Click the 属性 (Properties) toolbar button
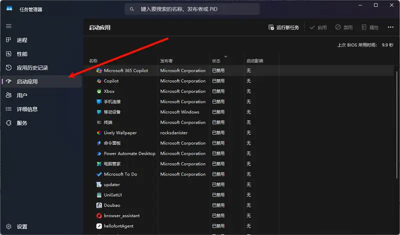This screenshot has width=400, height=235. point(370,27)
